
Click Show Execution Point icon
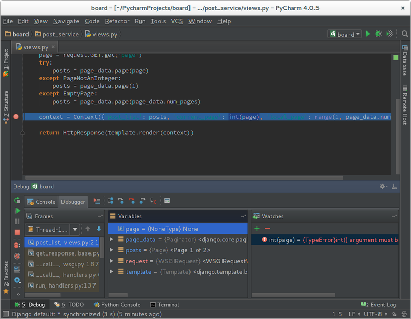click(x=97, y=201)
